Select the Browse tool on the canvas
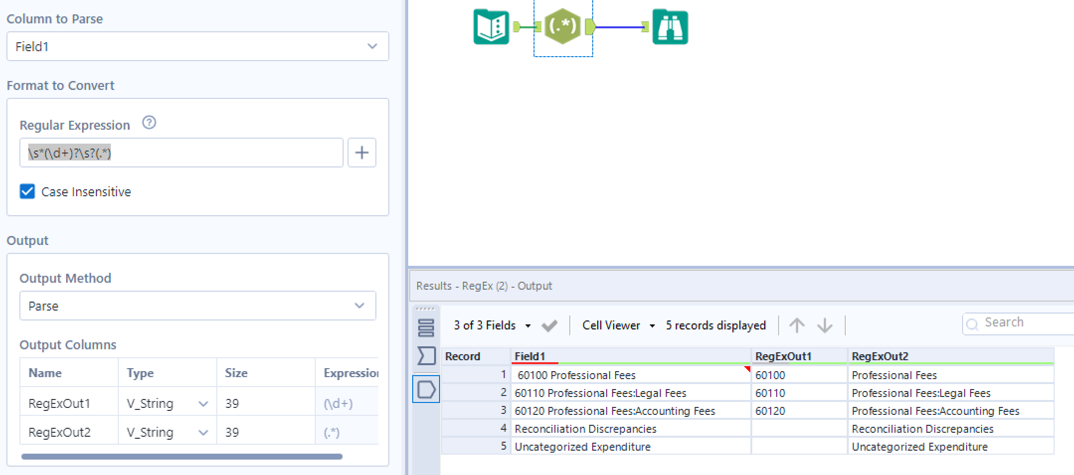Image resolution: width=1074 pixels, height=475 pixels. tap(669, 27)
